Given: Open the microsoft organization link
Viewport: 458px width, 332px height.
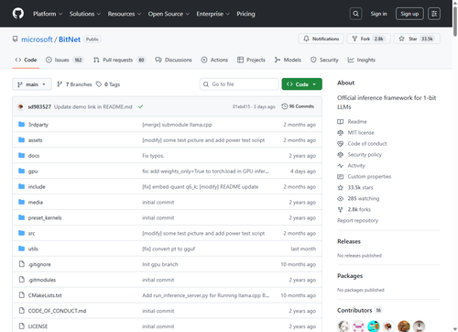Looking at the screenshot, I should (x=37, y=39).
